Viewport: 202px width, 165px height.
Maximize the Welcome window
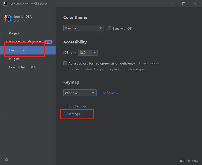pos(184,4)
